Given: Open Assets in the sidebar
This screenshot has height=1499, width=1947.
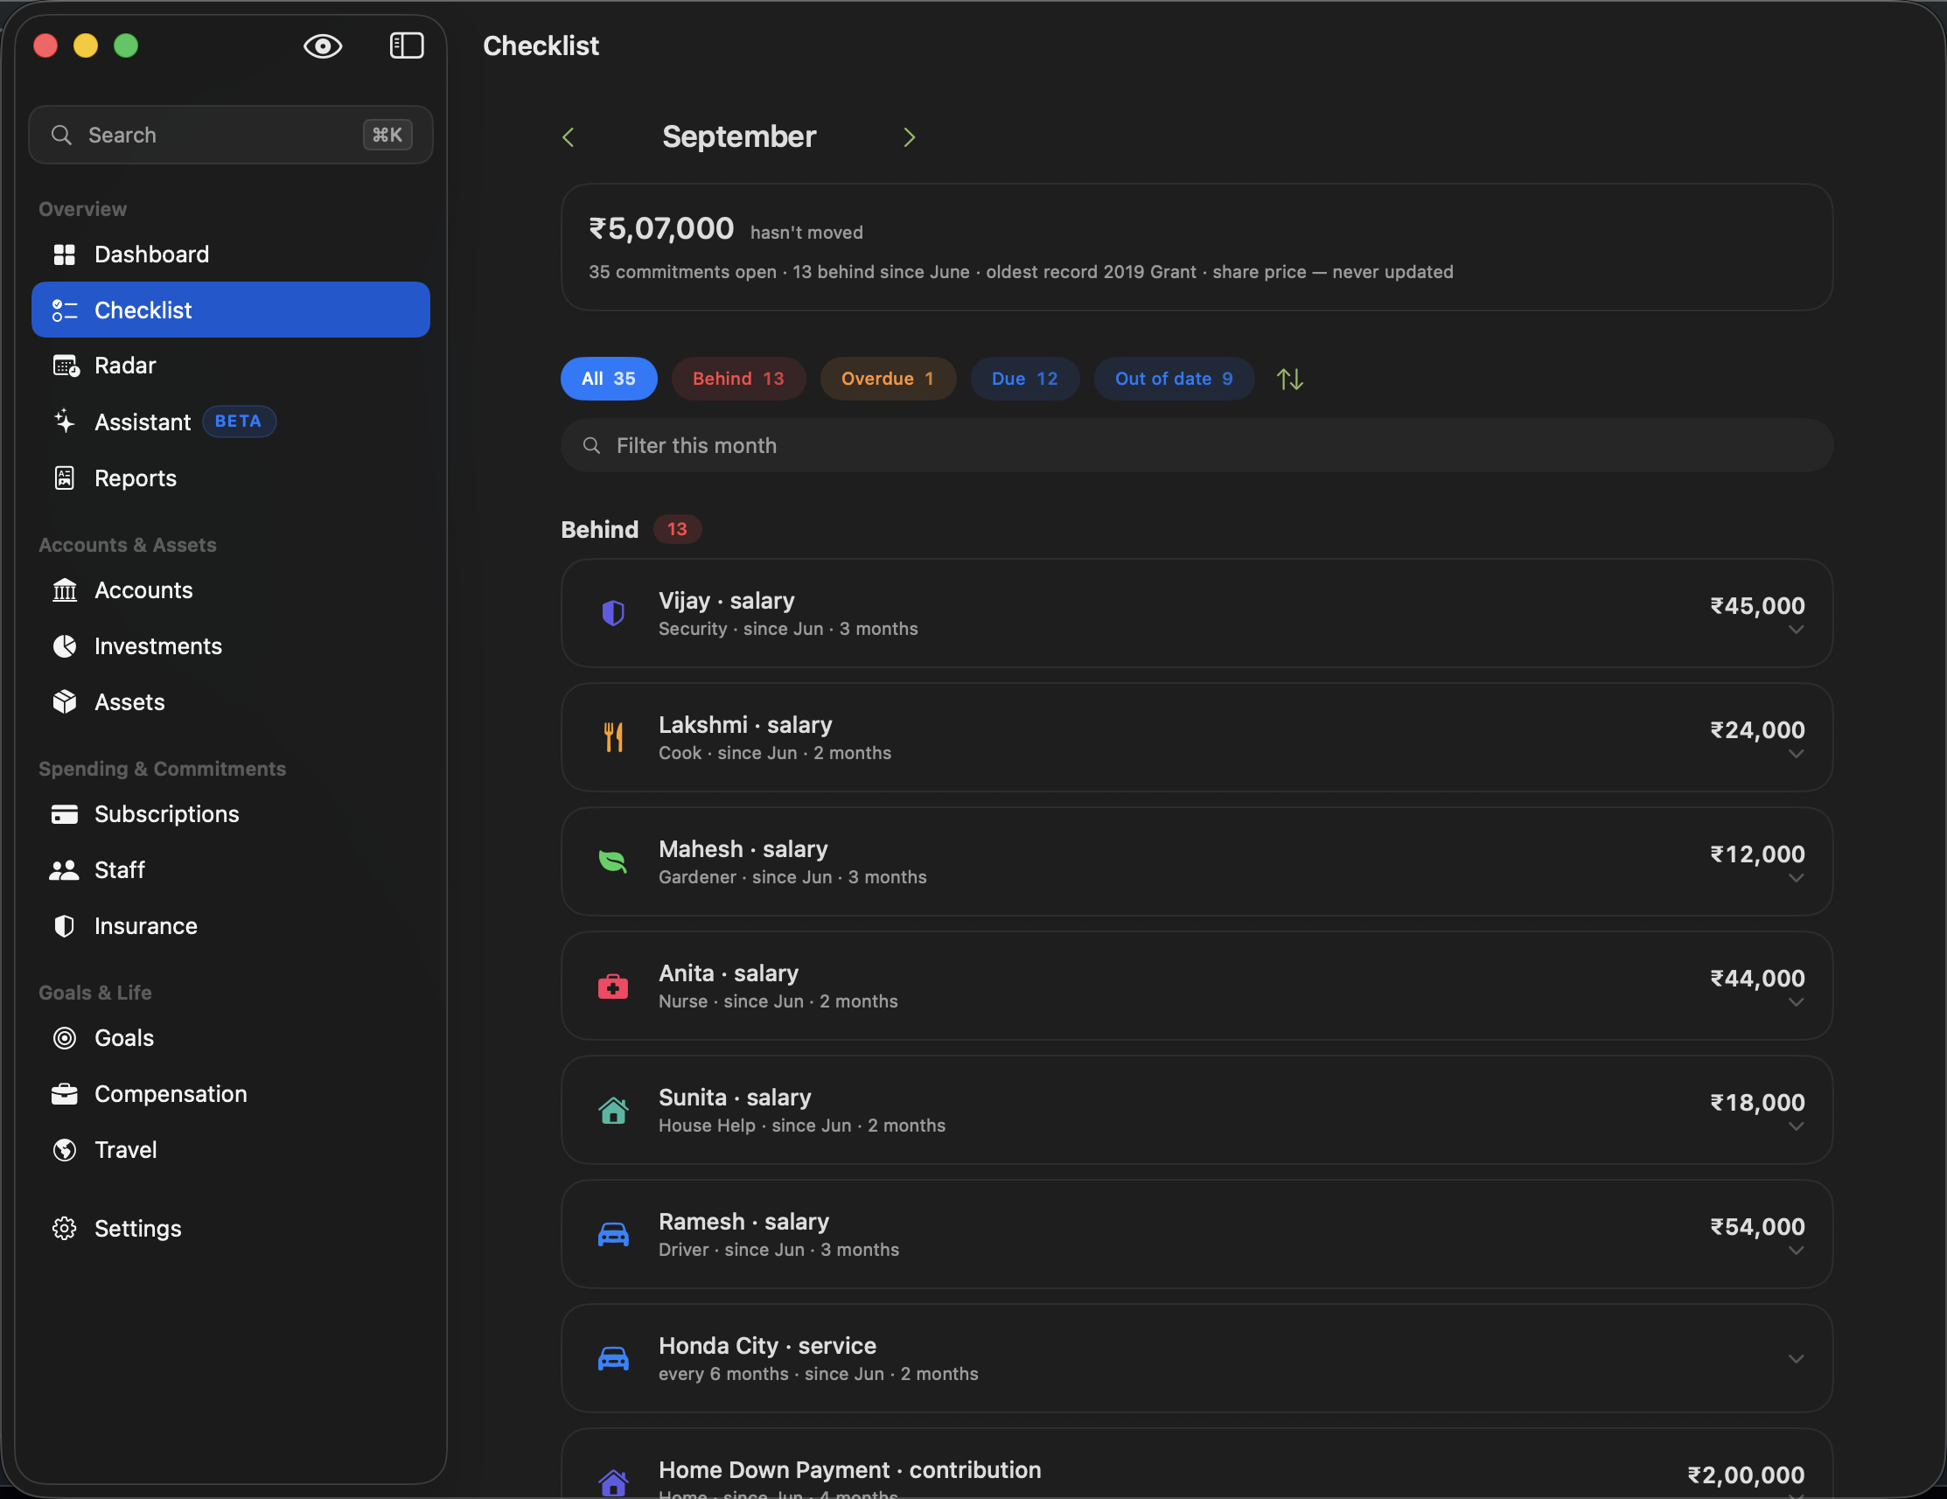Looking at the screenshot, I should pos(231,702).
